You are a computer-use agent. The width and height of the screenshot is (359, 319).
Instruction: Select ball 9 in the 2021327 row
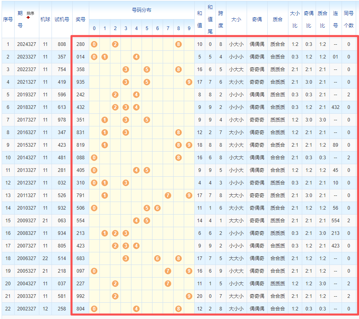click(x=189, y=82)
